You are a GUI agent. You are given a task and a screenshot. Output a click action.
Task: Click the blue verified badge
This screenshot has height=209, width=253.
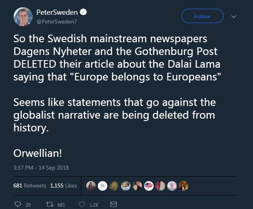click(x=85, y=13)
